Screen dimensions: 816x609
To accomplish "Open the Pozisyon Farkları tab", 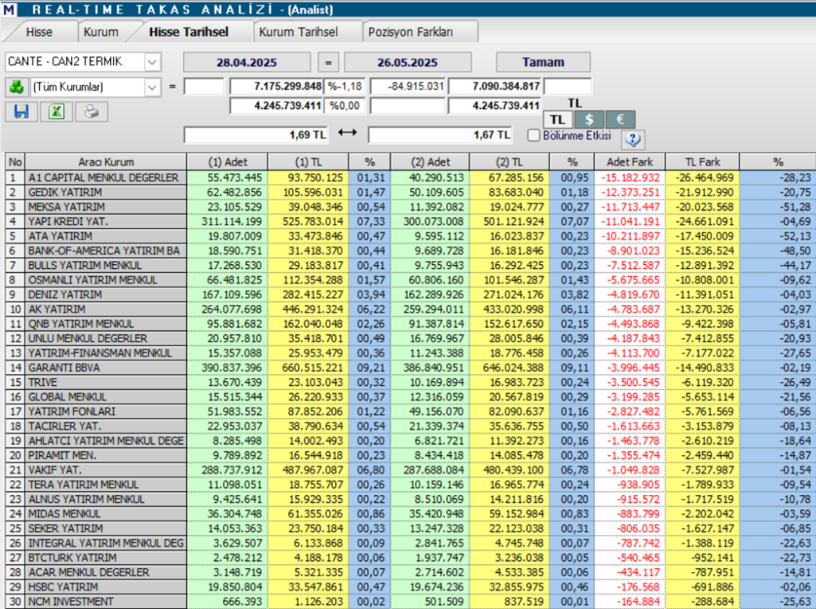I will pos(414,30).
